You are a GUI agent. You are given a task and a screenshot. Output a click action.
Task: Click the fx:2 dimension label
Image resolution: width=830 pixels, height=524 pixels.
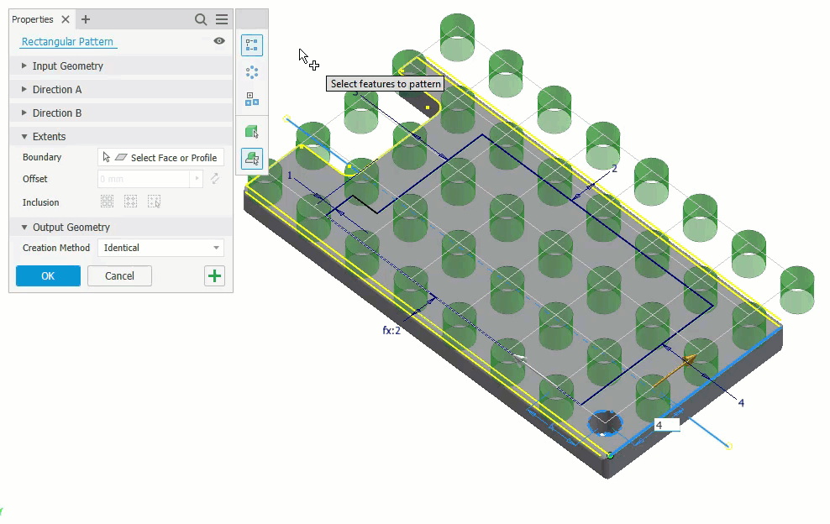[391, 330]
